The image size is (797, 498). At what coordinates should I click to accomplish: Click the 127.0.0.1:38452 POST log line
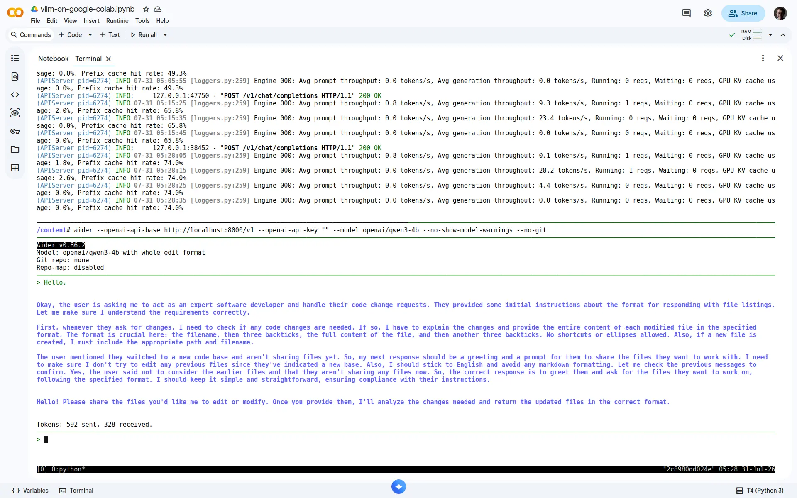[209, 148]
